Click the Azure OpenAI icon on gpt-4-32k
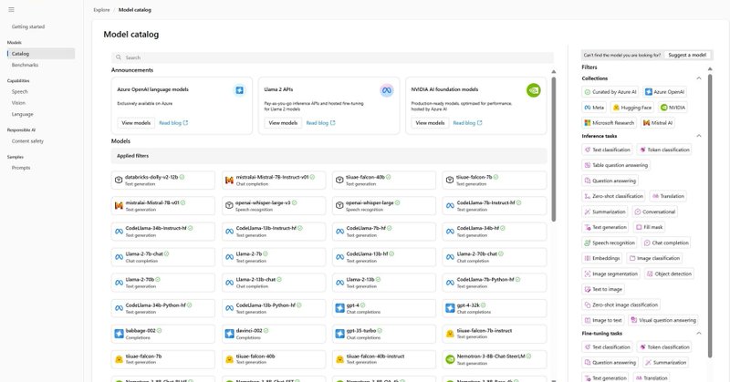Viewport: 730px width, 382px height. click(450, 308)
